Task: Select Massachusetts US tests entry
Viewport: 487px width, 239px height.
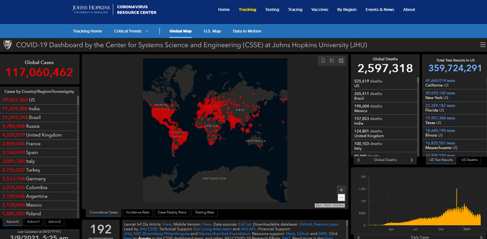Action: pos(453,145)
